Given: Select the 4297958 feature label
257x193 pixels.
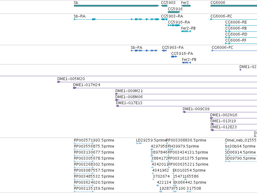Looking at the screenshot, I should (x=159, y=146).
